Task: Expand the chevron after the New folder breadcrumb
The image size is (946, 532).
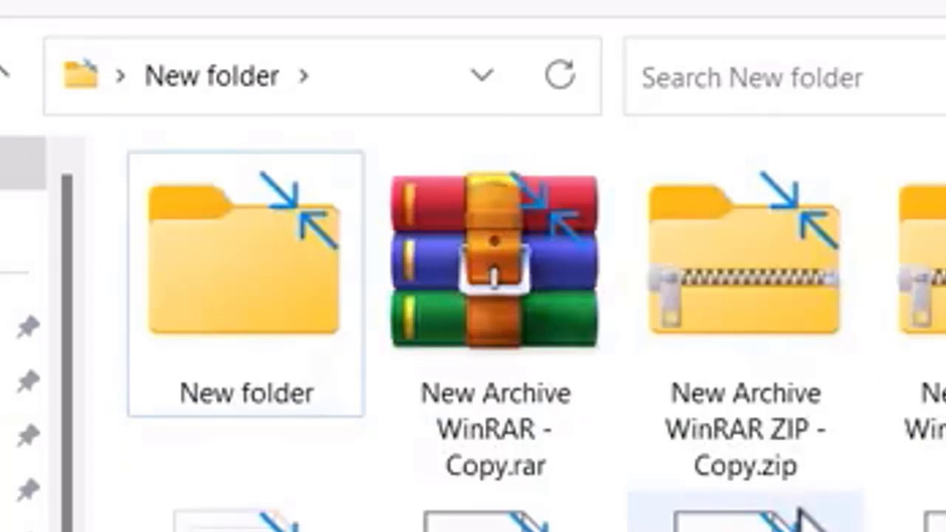Action: 303,75
